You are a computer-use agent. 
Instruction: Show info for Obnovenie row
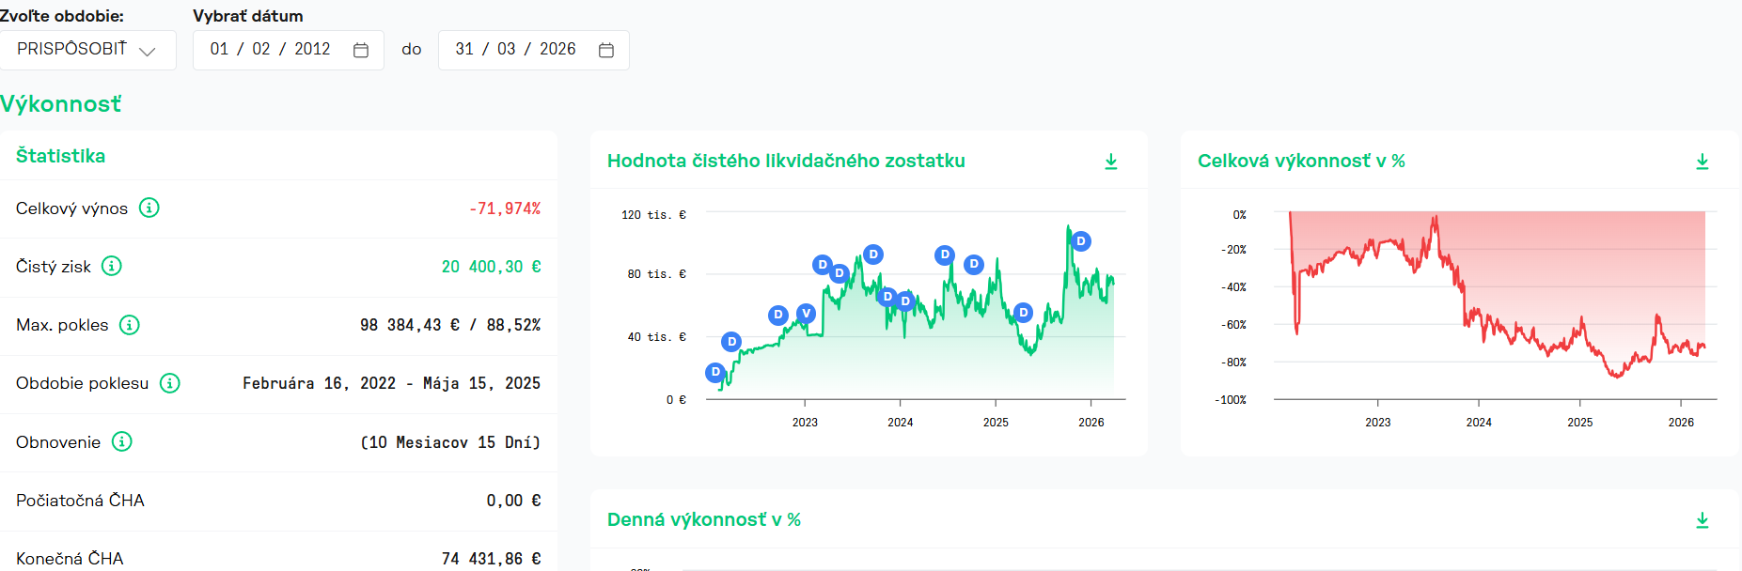pos(122,441)
